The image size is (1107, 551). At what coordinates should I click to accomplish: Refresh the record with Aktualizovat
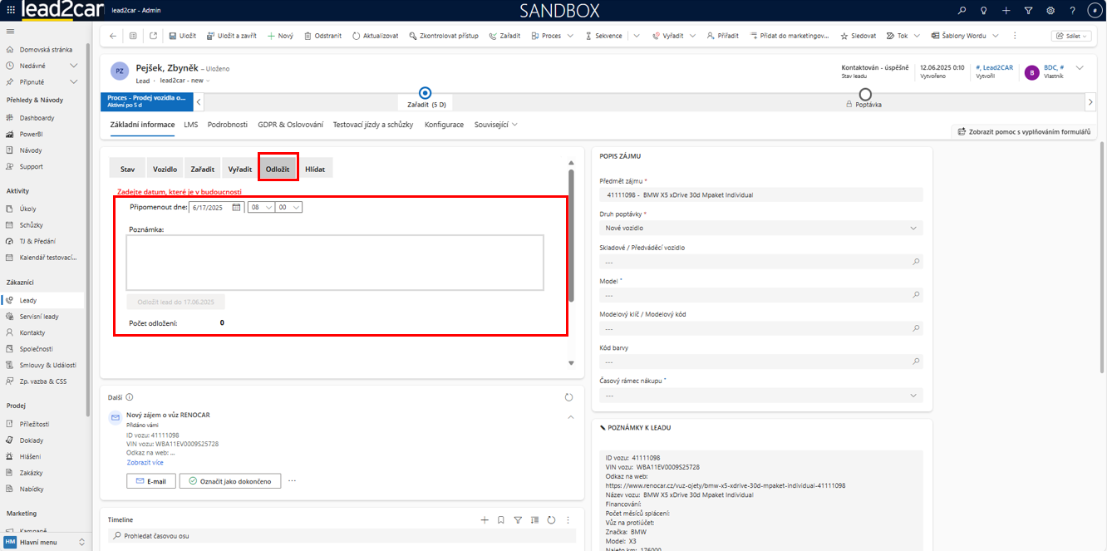click(357, 36)
